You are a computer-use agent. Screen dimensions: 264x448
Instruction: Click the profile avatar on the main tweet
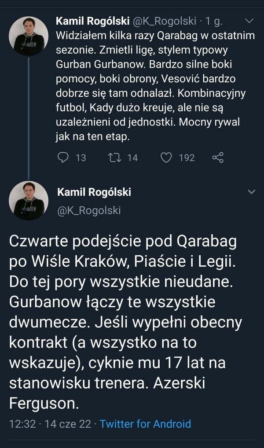click(x=29, y=200)
